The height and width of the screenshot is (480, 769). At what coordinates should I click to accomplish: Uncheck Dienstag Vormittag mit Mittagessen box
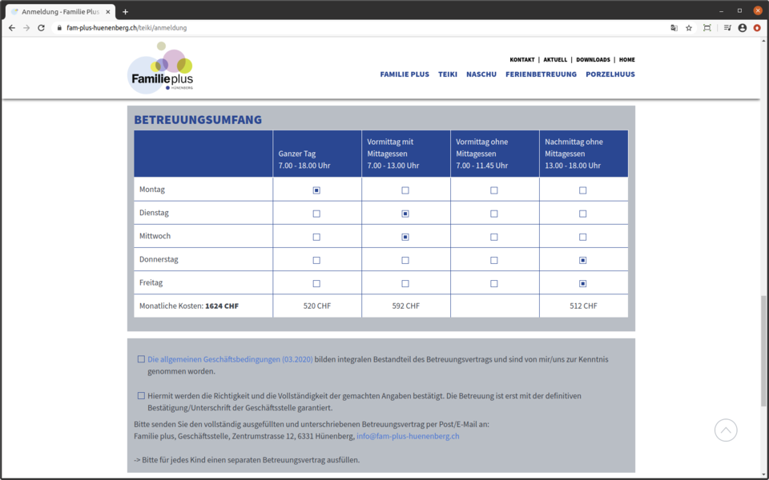coord(405,214)
